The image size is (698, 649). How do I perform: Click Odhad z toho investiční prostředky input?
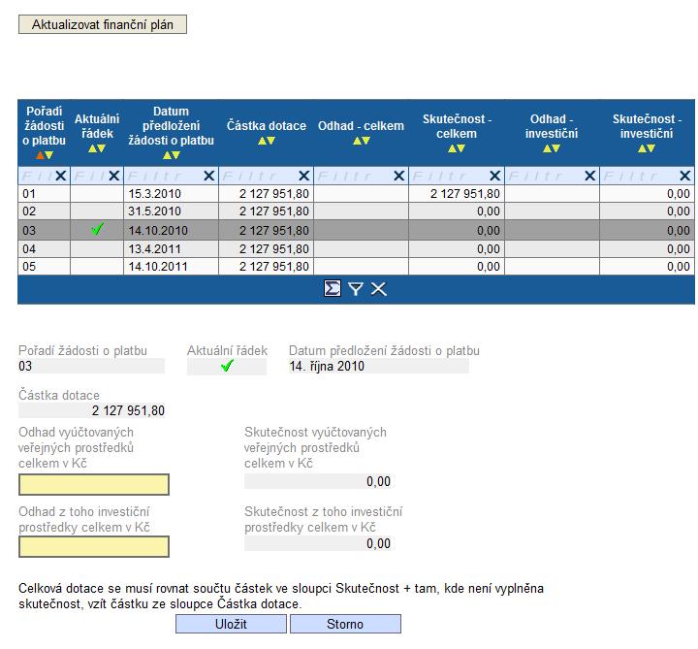tap(94, 546)
